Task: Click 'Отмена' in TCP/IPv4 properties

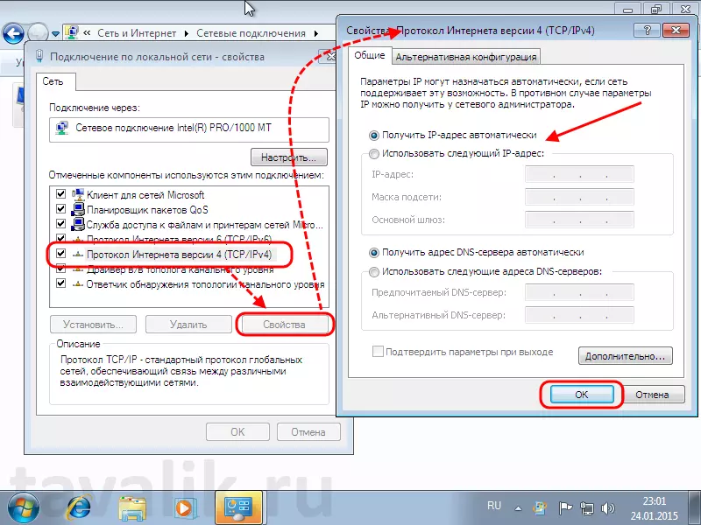Action: (x=652, y=395)
